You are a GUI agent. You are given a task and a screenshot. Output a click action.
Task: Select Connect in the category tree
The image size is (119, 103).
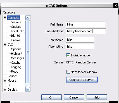(13, 18)
